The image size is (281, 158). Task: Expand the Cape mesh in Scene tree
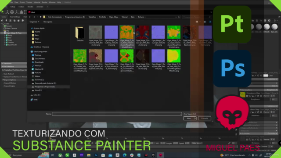tap(5, 40)
